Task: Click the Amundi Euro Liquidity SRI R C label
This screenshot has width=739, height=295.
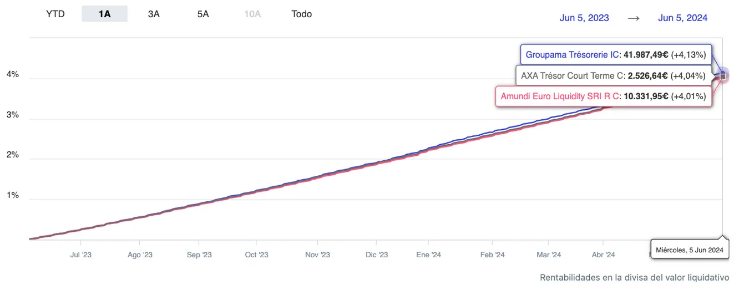Action: click(603, 96)
